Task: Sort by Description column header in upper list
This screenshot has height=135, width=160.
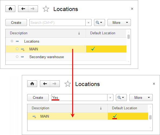Action: (46, 33)
